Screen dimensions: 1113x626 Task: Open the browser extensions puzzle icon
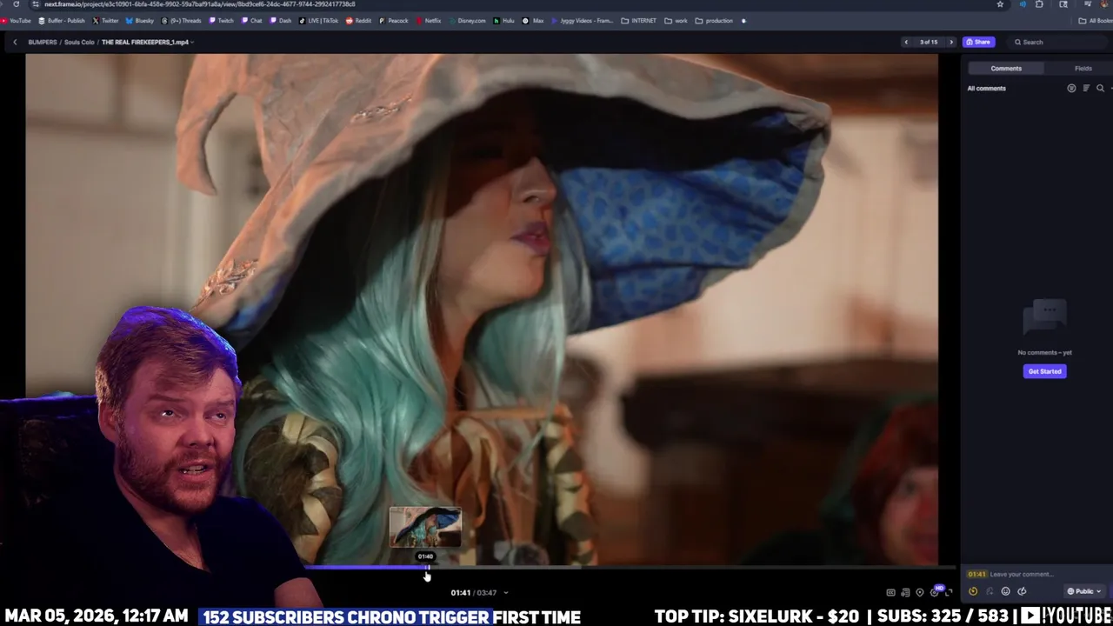pyautogui.click(x=1039, y=4)
